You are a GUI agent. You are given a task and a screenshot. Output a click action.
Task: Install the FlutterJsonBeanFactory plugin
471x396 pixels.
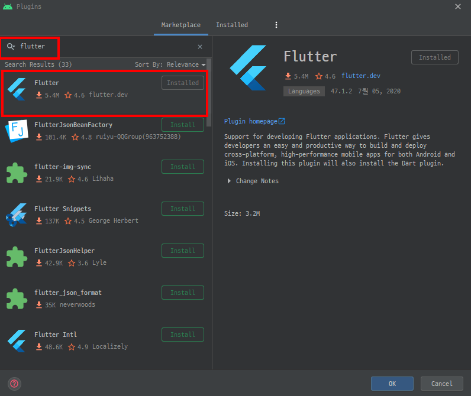[x=183, y=125]
